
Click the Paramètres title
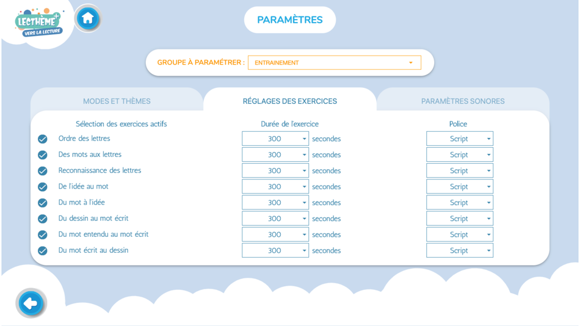(289, 20)
